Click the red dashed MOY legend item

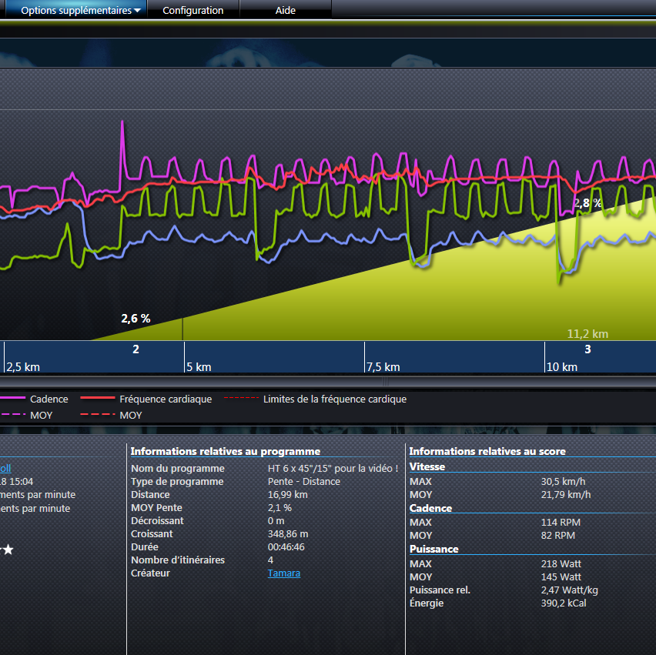130,415
